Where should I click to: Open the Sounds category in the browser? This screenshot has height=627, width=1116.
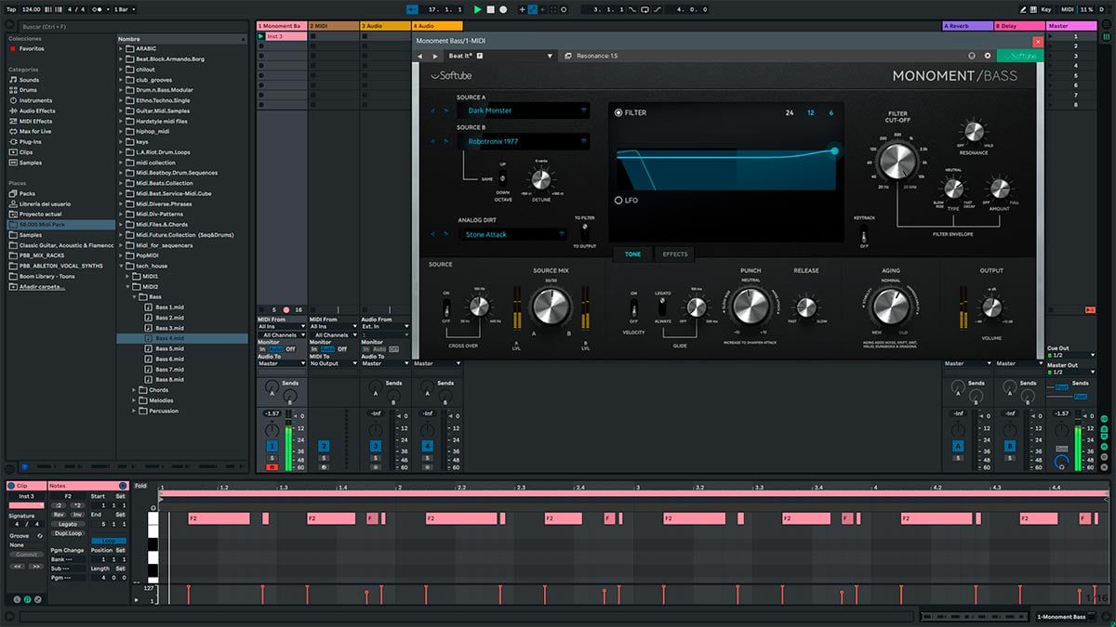pos(30,80)
